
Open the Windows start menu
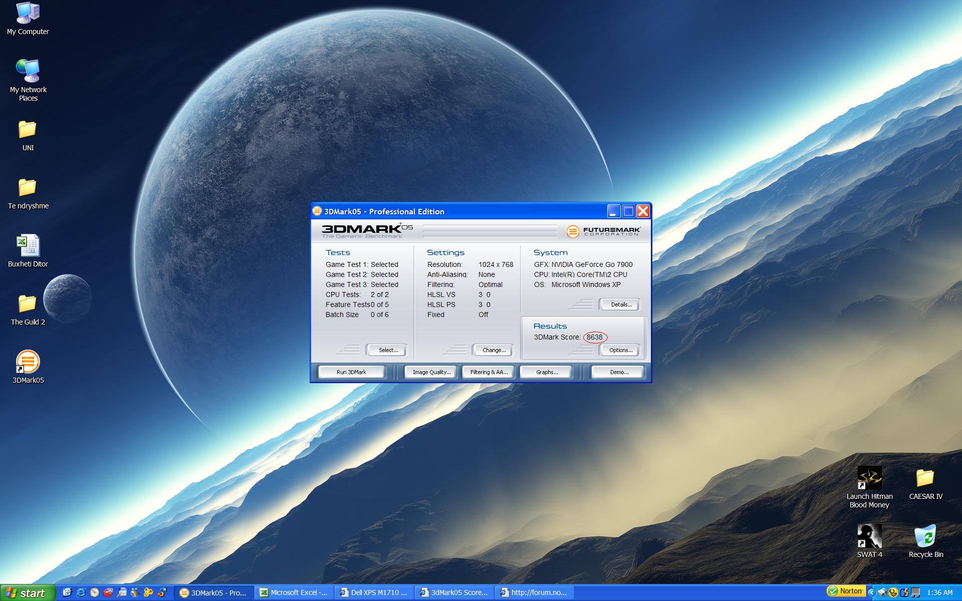(x=28, y=593)
